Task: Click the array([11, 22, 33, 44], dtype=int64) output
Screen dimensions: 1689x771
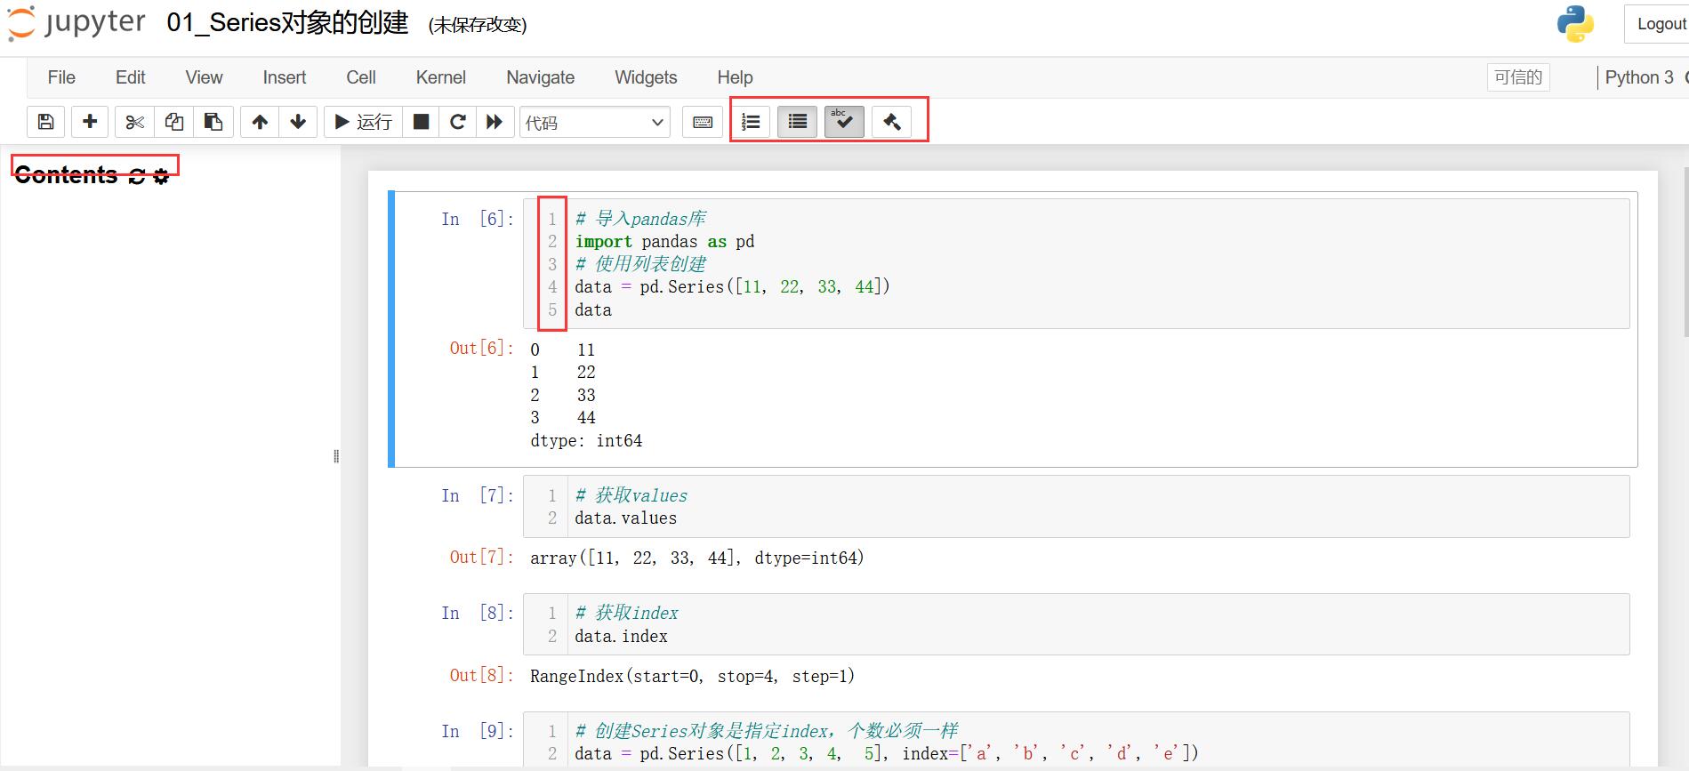Action: (x=697, y=558)
